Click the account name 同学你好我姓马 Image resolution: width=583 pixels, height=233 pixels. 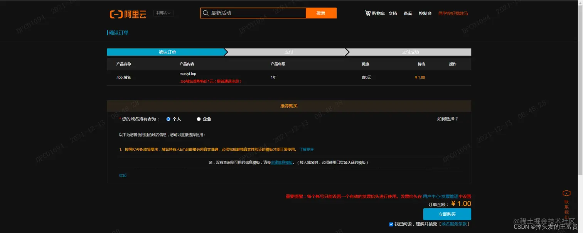pyautogui.click(x=453, y=13)
